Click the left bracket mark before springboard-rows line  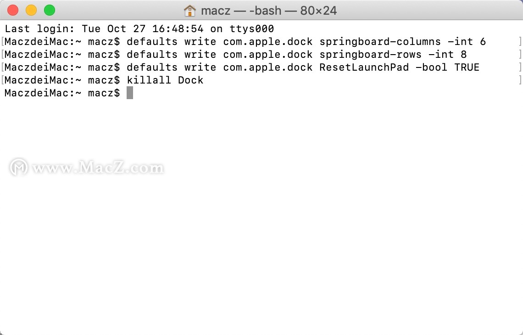click(2, 55)
